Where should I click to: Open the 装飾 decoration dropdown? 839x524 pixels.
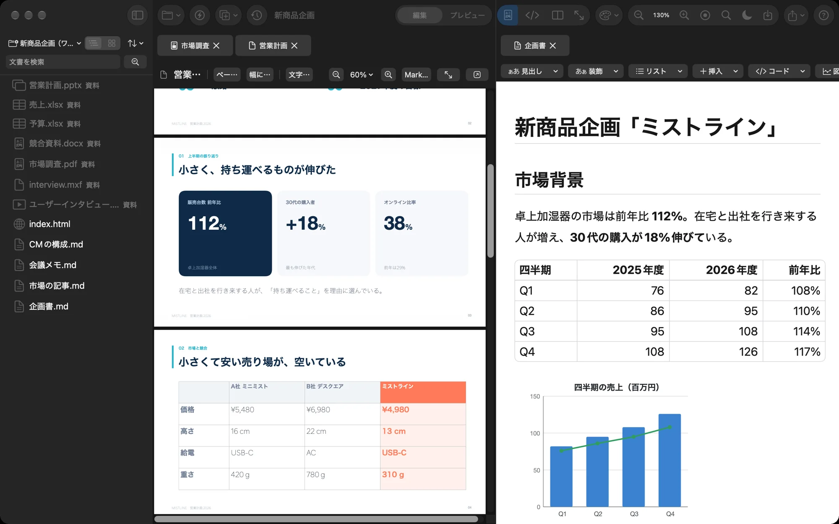596,71
